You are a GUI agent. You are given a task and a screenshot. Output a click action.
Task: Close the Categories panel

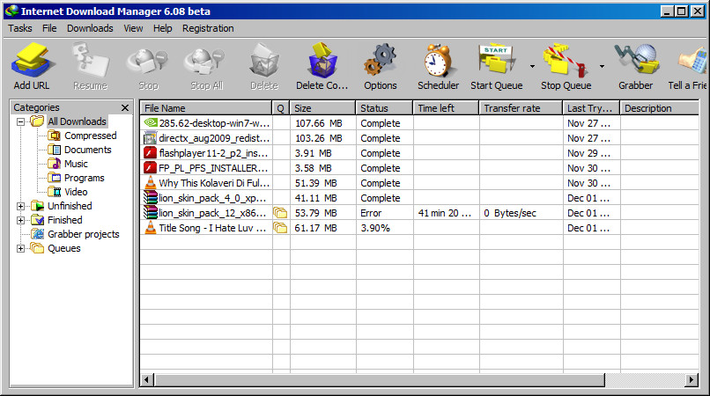(125, 107)
